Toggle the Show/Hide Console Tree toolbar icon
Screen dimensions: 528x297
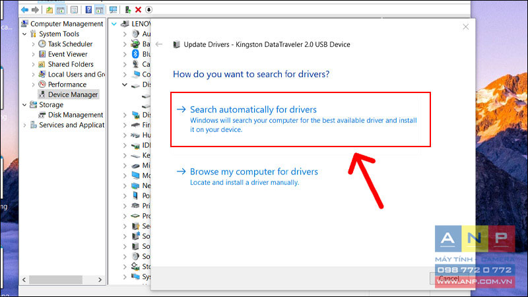click(61, 10)
